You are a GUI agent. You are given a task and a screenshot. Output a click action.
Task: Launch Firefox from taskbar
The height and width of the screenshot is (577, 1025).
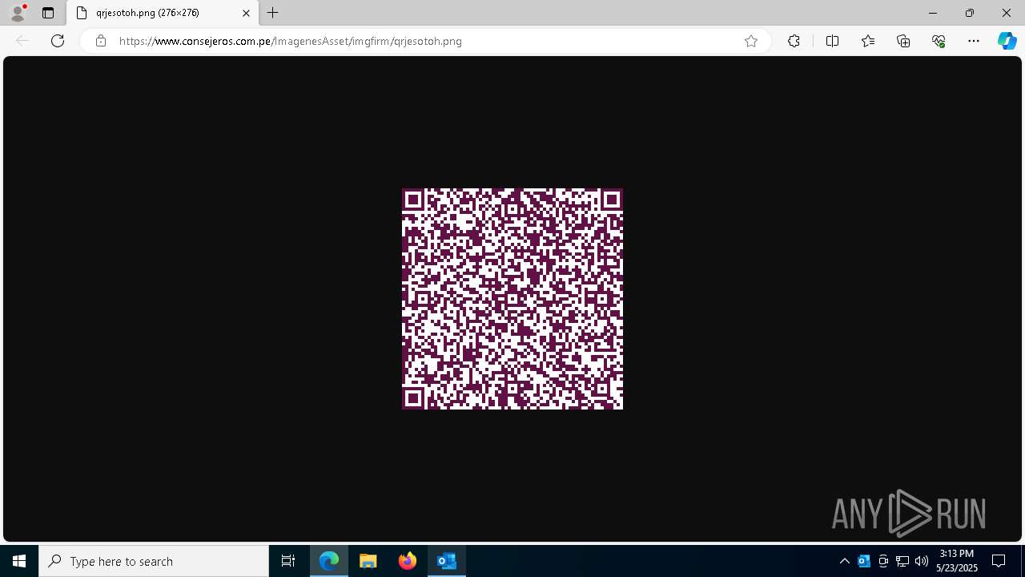tap(408, 561)
